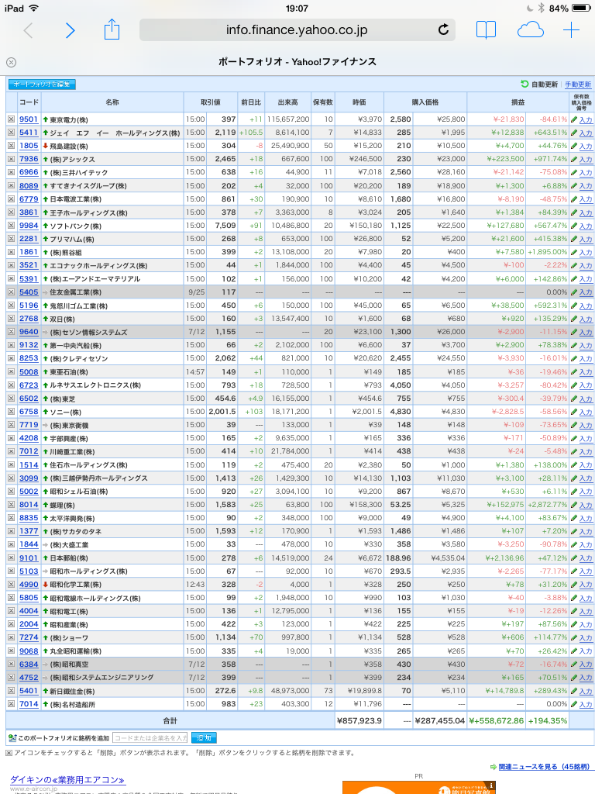
Task: Click the 自動更新 refresh icon
Action: pos(524,84)
